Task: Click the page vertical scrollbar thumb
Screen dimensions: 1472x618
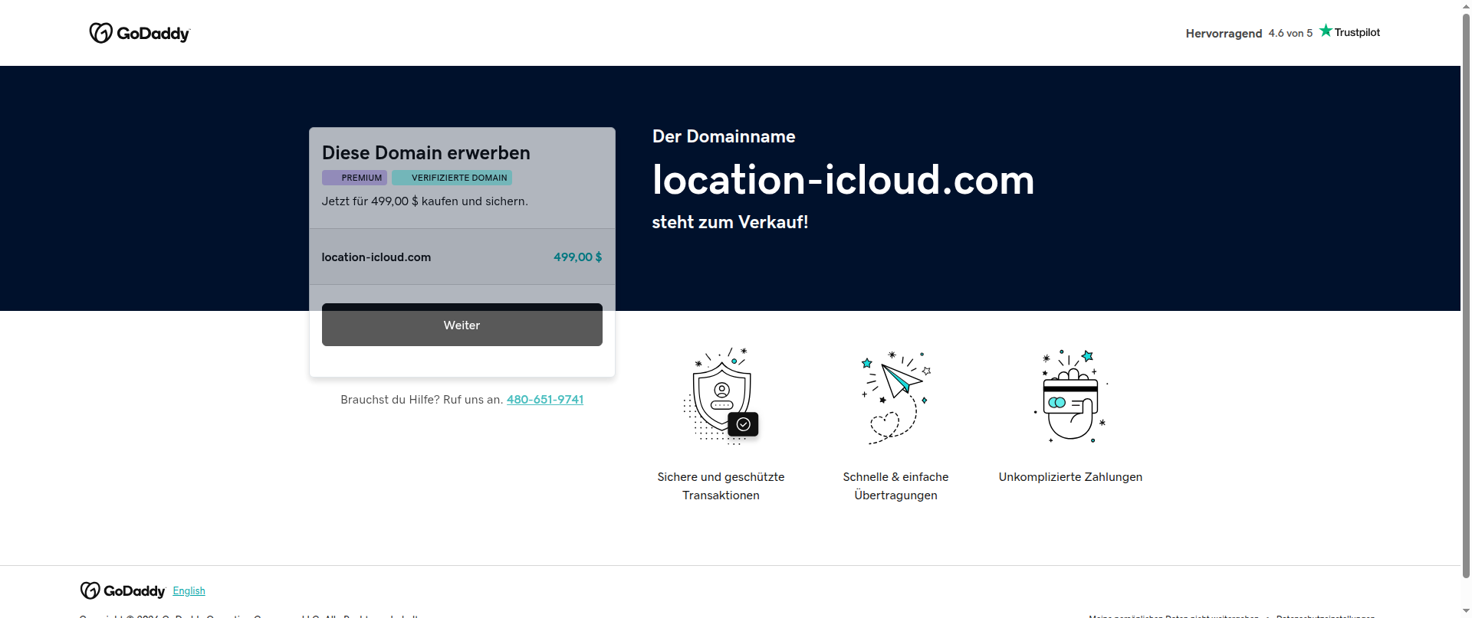Action: tap(1467, 295)
